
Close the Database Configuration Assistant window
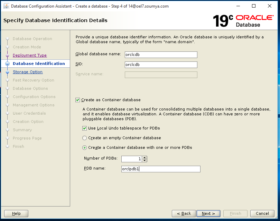(270, 6)
